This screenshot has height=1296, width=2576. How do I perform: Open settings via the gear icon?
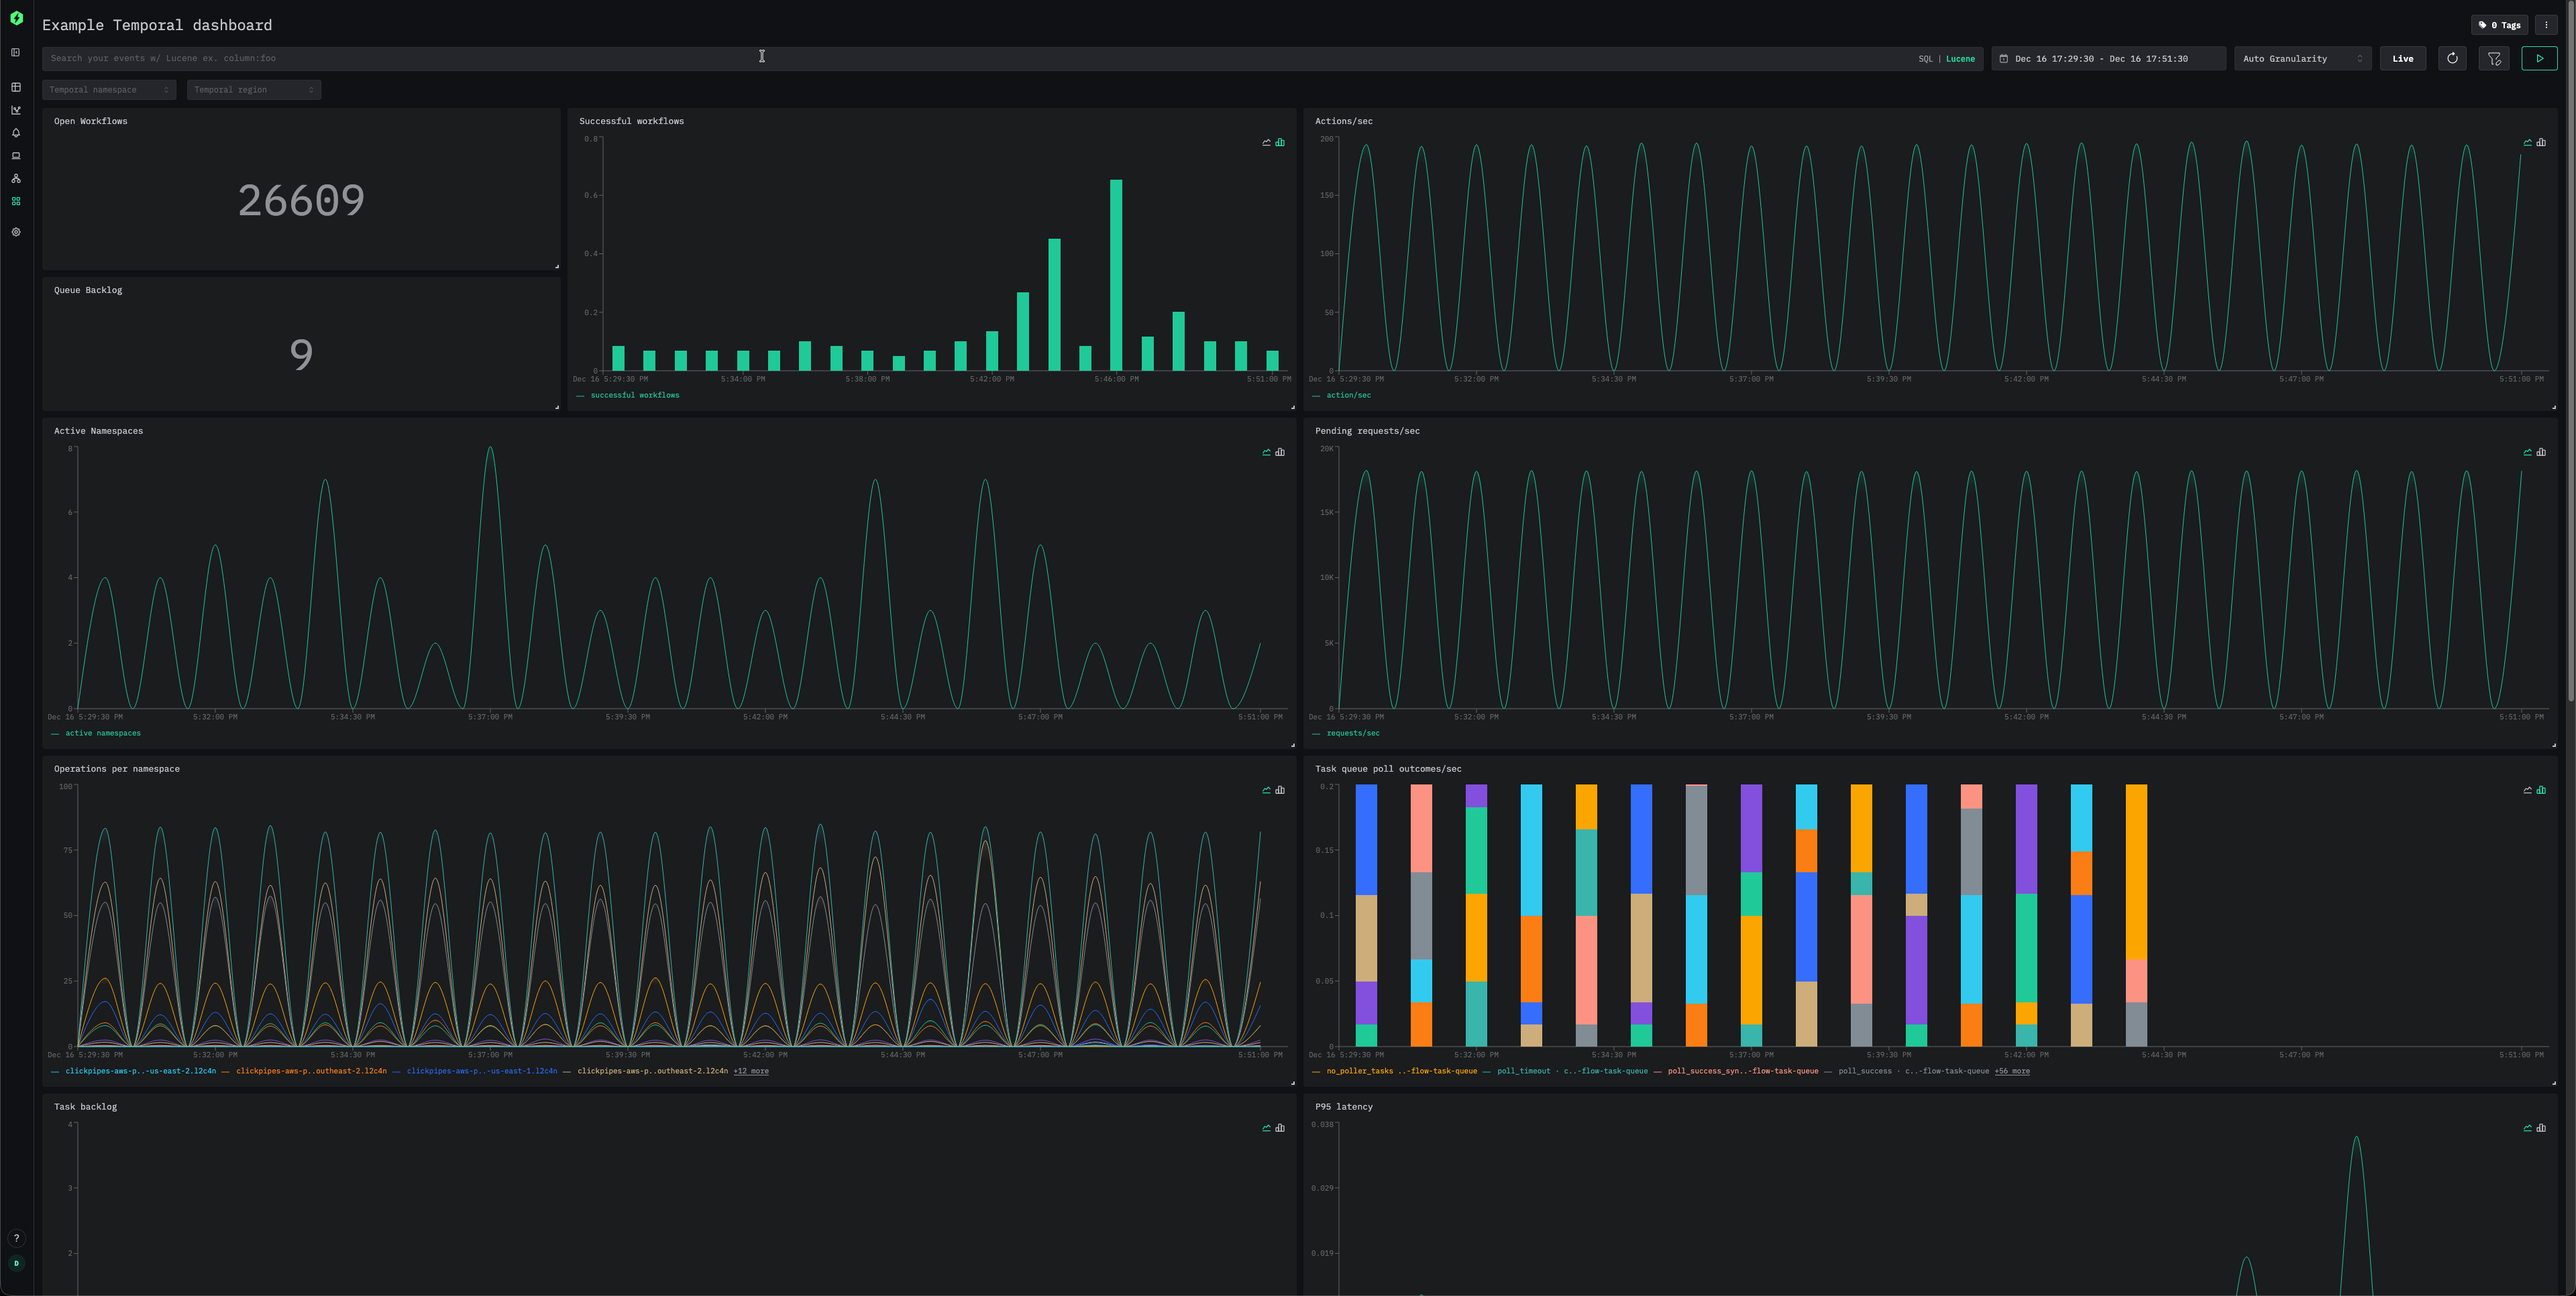pyautogui.click(x=15, y=232)
